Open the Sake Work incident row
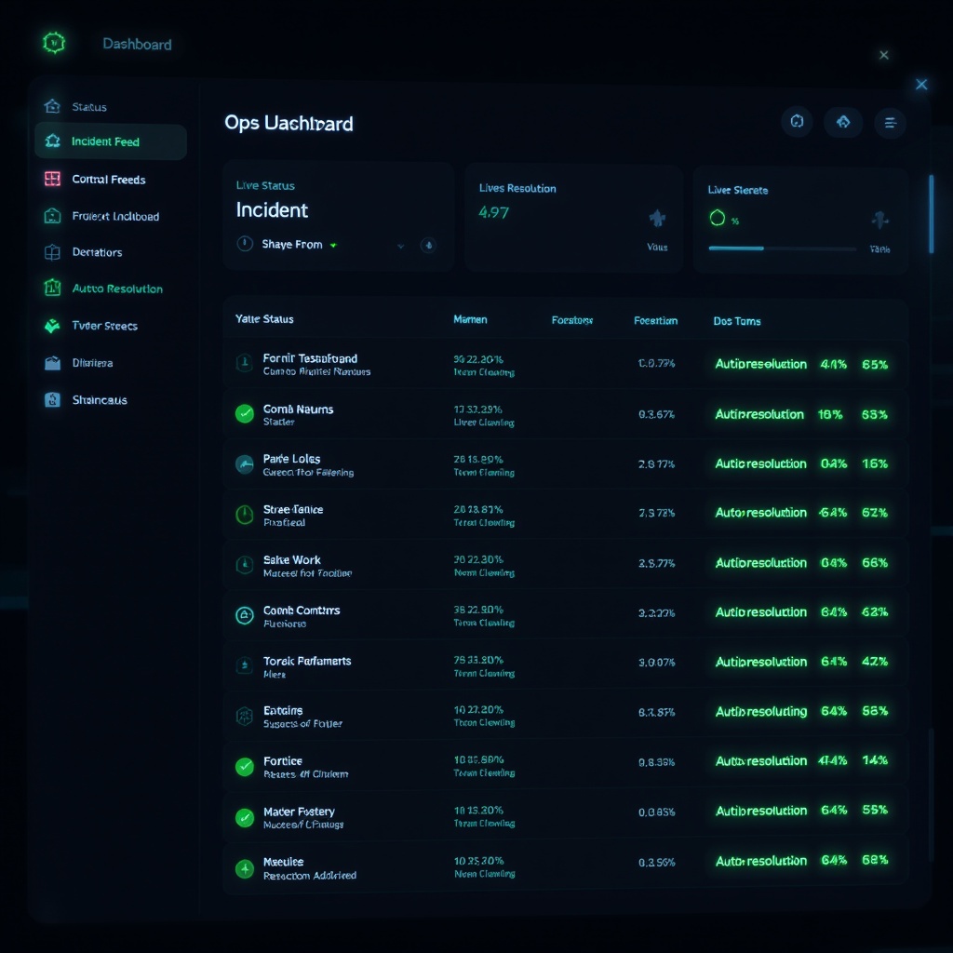 [x=565, y=565]
